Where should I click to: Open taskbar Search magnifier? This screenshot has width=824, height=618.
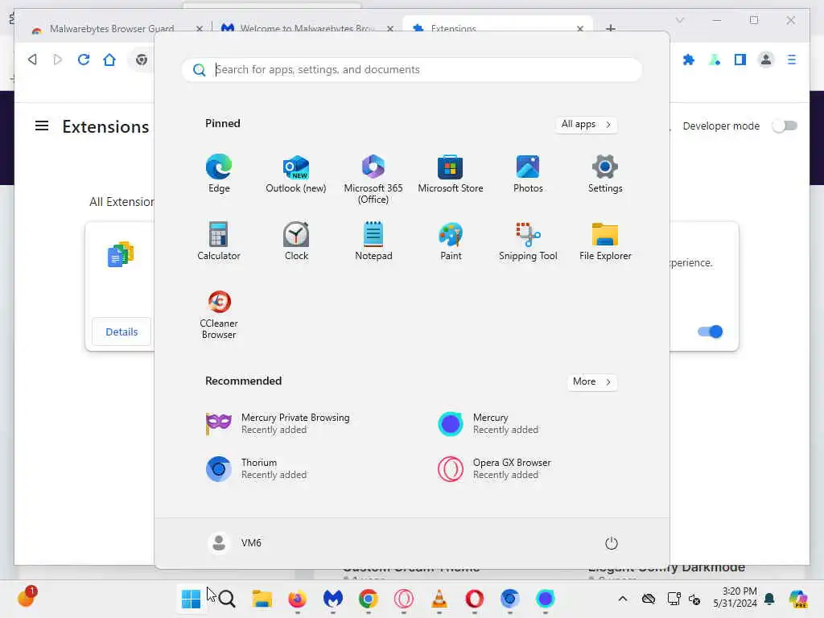226,599
